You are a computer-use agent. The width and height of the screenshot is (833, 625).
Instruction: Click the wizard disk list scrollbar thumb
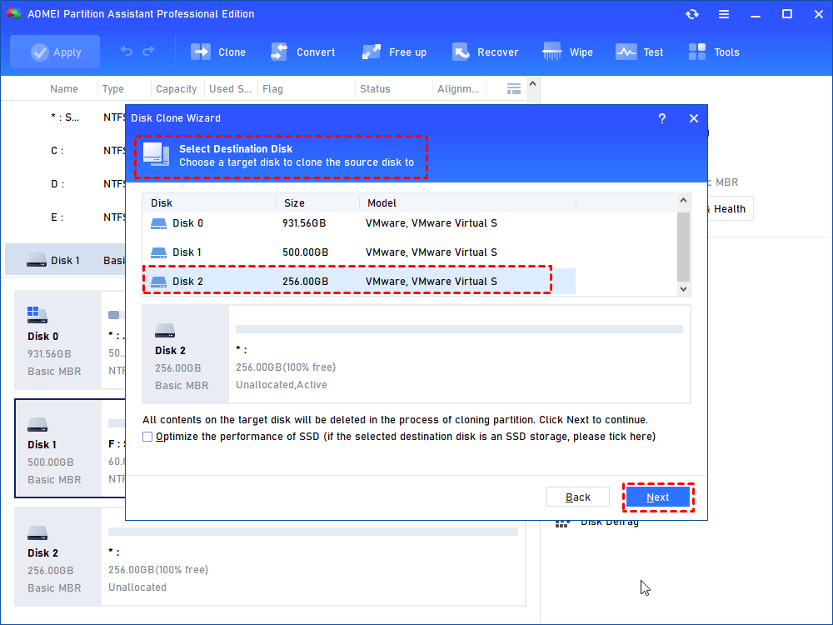coord(683,247)
